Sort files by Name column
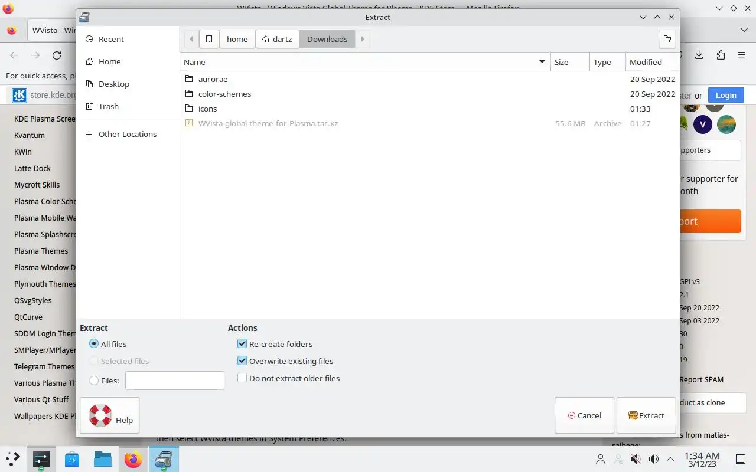Screen dimensions: 756x472 365,62
